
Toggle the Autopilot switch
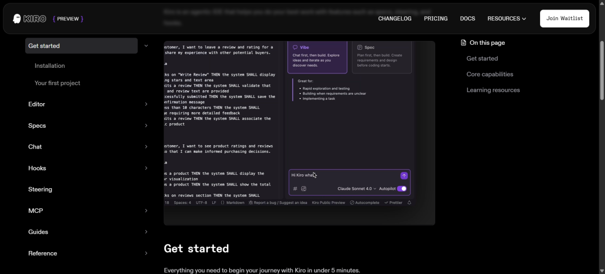click(402, 189)
